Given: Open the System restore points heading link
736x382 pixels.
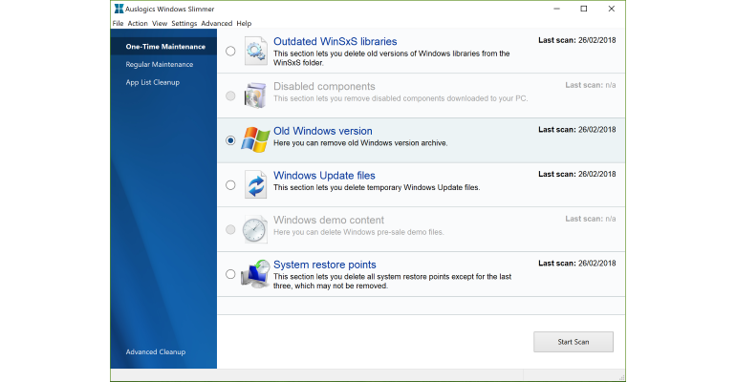Looking at the screenshot, I should (325, 265).
